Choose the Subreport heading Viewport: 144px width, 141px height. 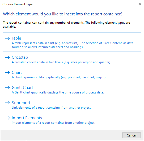coord(21,103)
